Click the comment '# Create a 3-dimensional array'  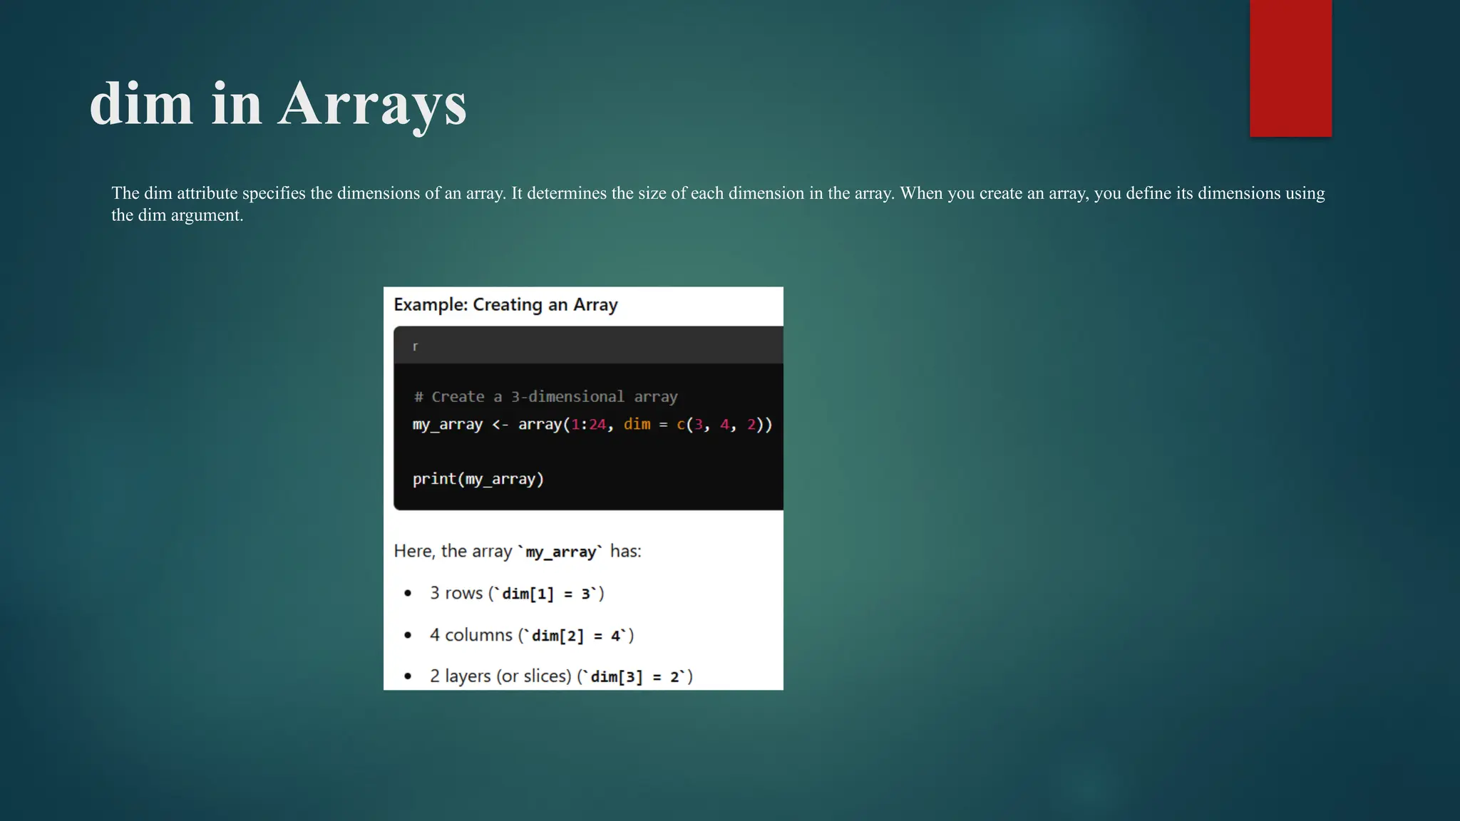tap(545, 397)
